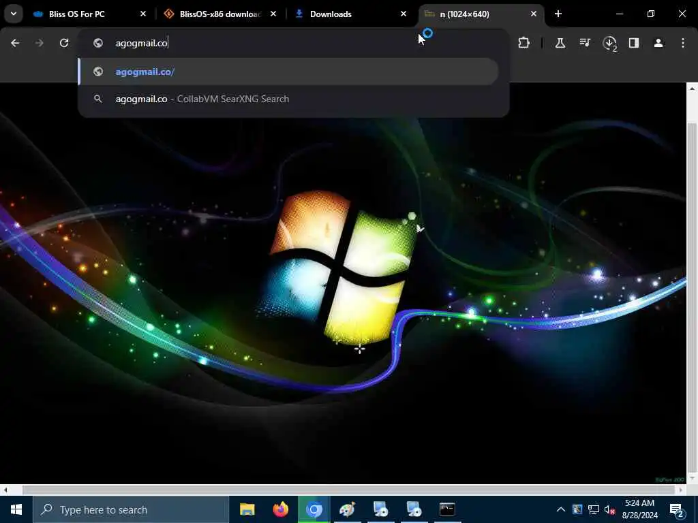Close the n (1024×640) tab
This screenshot has width=698, height=523.
534,14
